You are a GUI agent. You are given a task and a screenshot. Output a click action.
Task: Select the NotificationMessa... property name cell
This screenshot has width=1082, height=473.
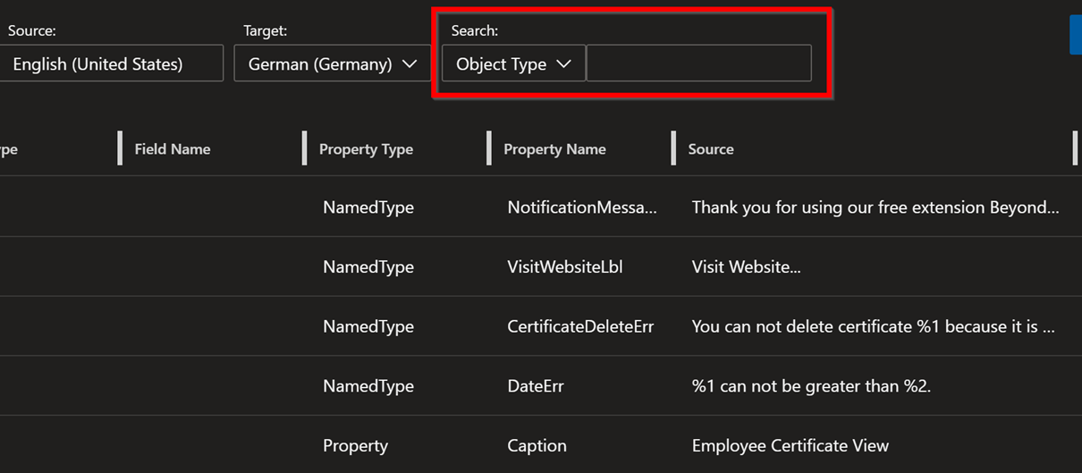[x=582, y=207]
